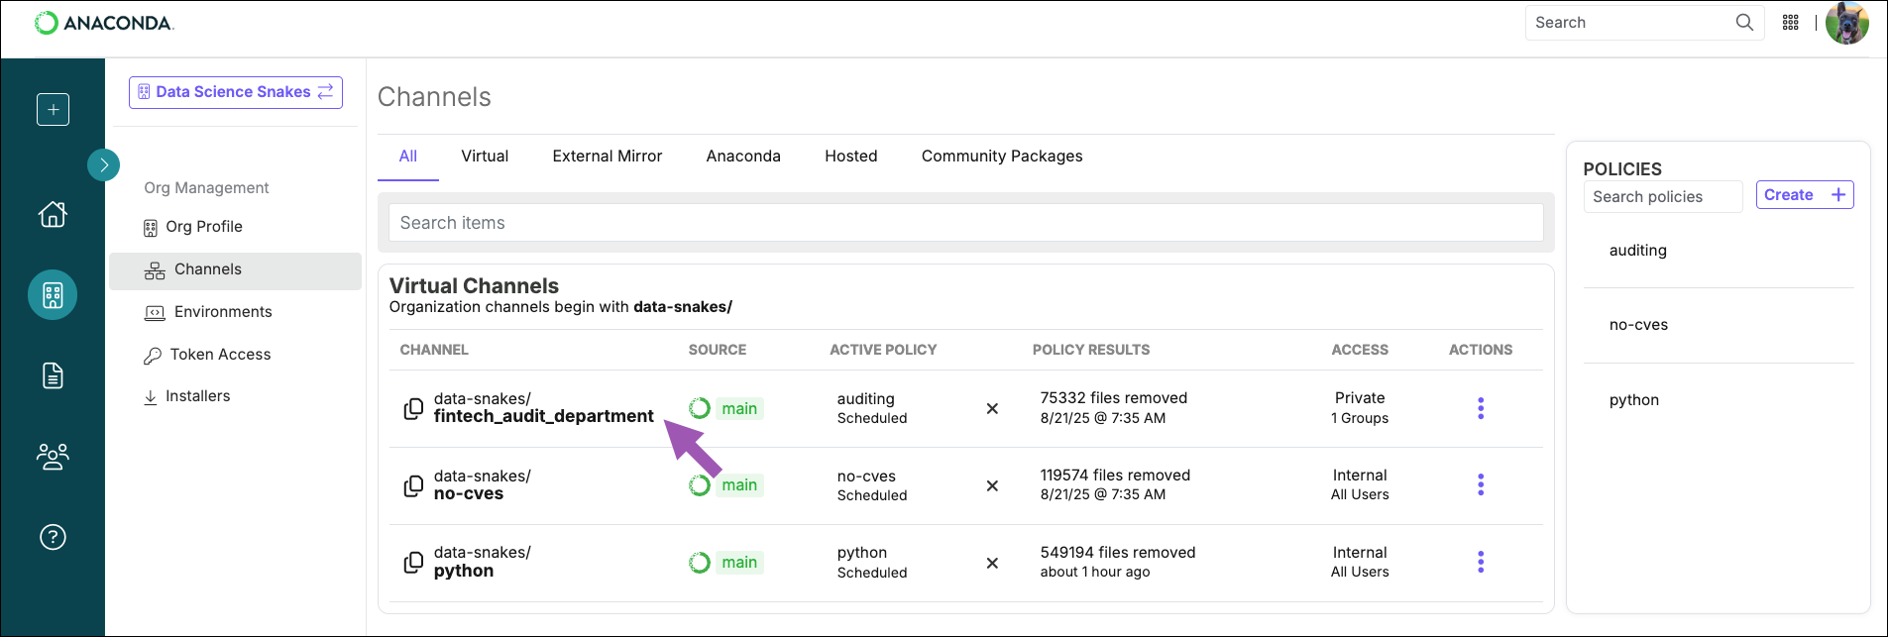Image resolution: width=1888 pixels, height=637 pixels.
Task: Open Token Access page
Action: tap(207, 355)
